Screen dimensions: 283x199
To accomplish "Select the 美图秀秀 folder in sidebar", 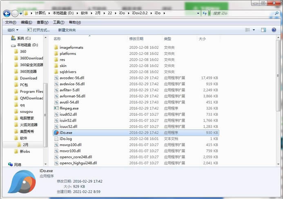I will (x=24, y=132).
